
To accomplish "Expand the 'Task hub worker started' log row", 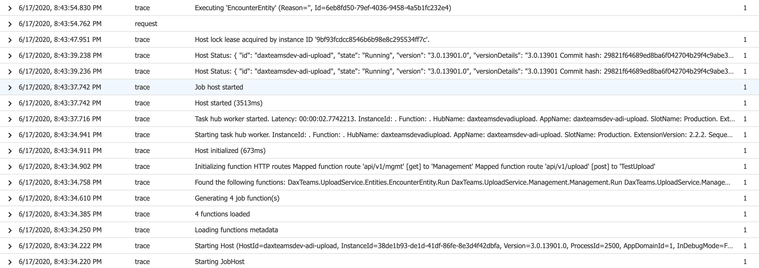I will pos(10,119).
